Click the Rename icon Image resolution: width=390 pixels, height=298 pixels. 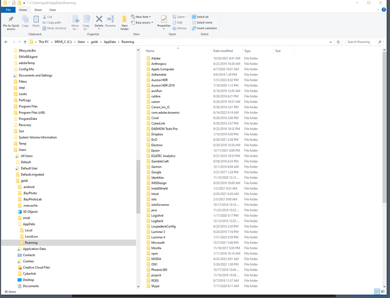pos(111,19)
